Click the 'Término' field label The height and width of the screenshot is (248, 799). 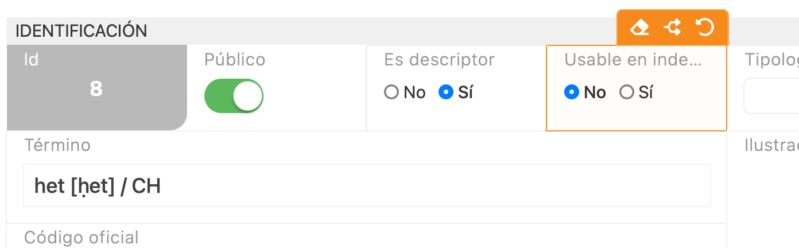pyautogui.click(x=57, y=145)
